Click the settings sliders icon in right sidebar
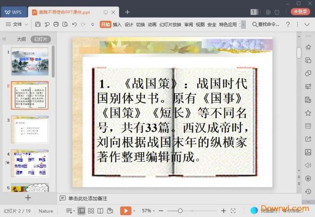Screen dimensions: 315x217 click(308, 86)
